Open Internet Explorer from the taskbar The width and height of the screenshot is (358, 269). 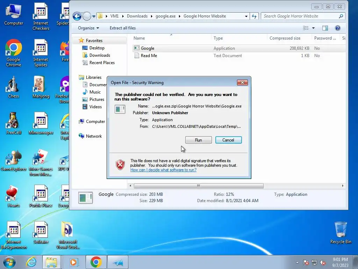pos(31,262)
